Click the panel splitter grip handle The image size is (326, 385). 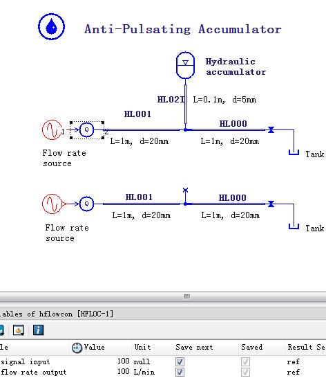click(187, 296)
